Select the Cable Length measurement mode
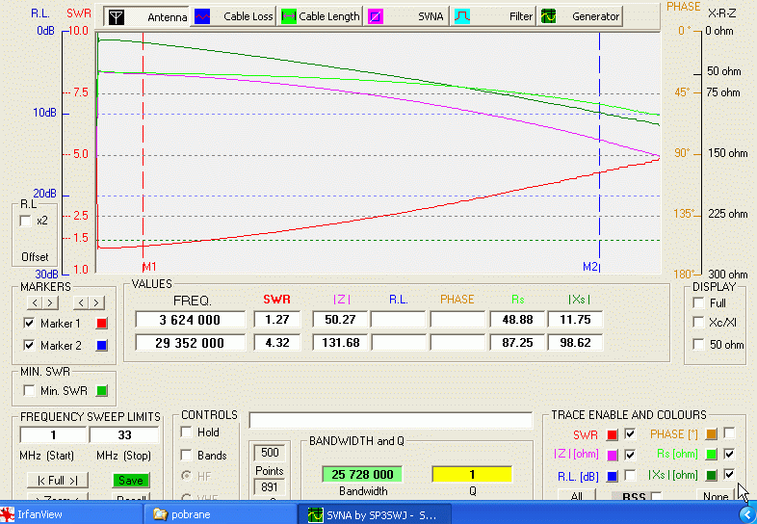Screen dimensions: 757x524 pos(321,16)
